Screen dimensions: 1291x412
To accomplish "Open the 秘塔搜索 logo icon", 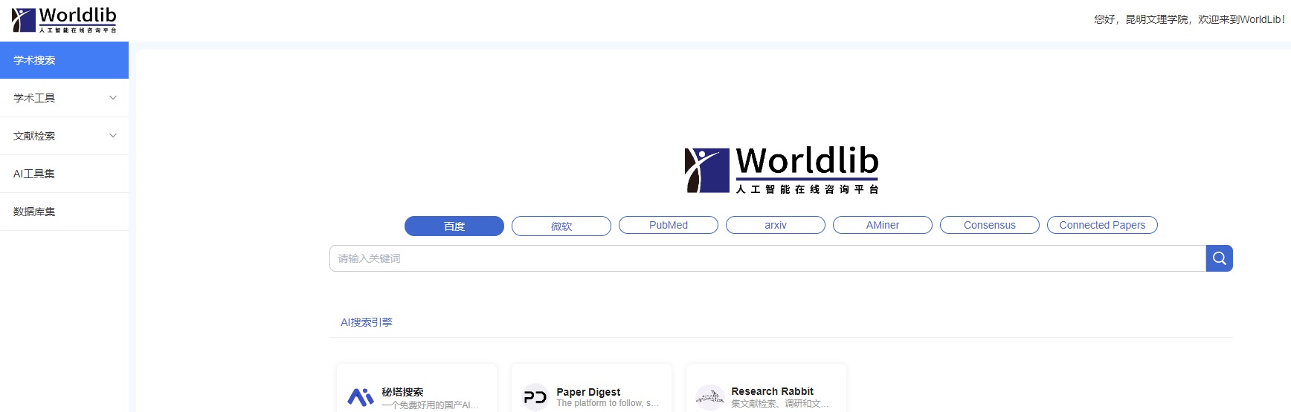I will pos(361,397).
